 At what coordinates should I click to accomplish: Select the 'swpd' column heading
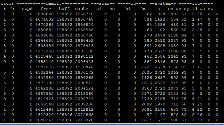pos(27,9)
